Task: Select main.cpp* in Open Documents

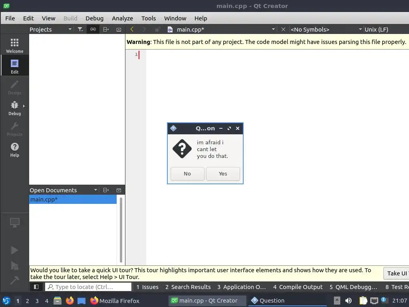Action: 73,199
